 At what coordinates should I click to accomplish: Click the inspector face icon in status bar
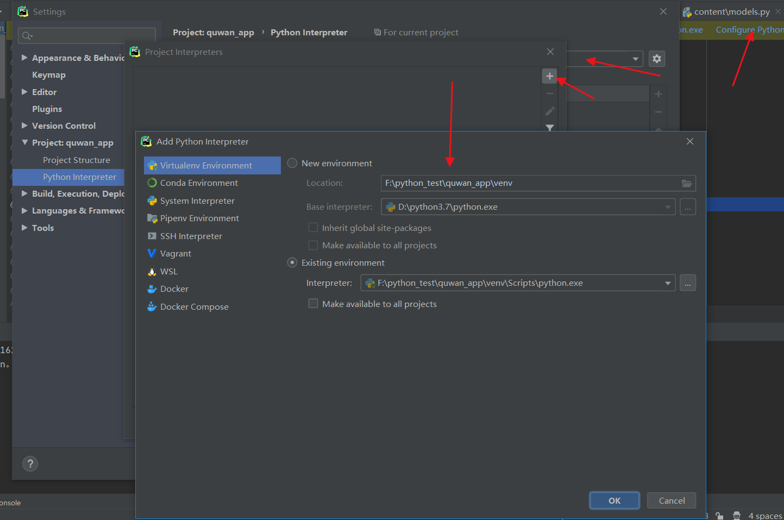pyautogui.click(x=737, y=516)
